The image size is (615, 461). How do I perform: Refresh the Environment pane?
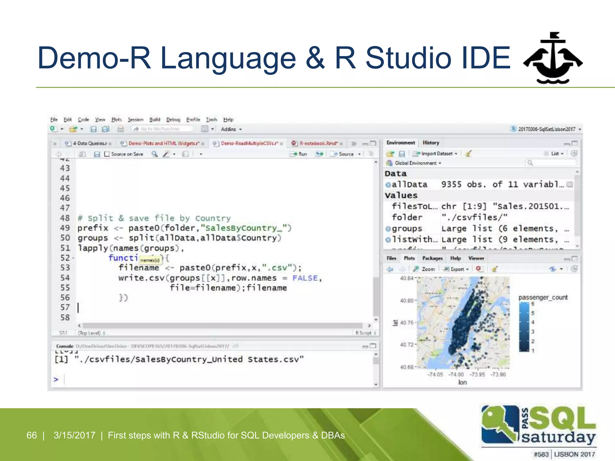click(574, 153)
